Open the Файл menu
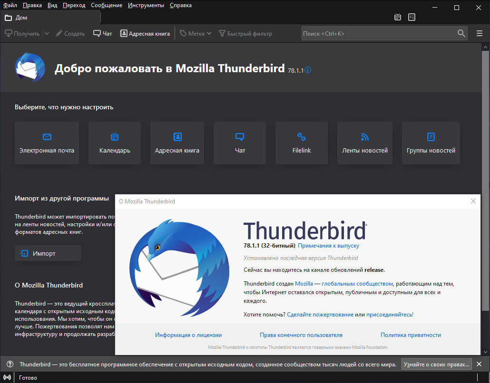The height and width of the screenshot is (383, 490). [10, 5]
